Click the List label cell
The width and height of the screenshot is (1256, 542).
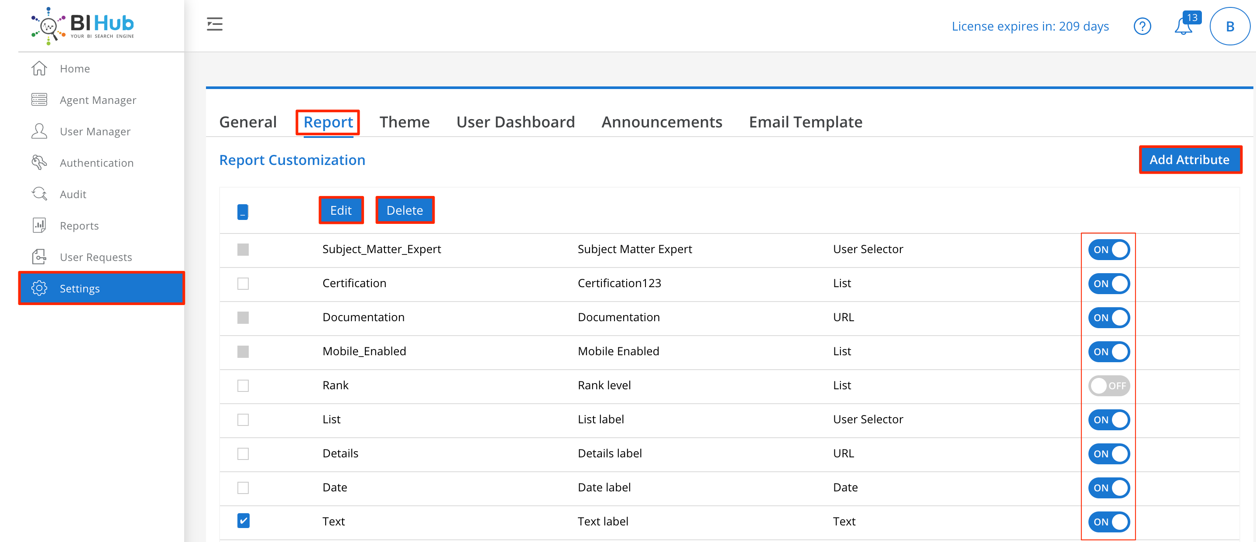[x=601, y=419]
